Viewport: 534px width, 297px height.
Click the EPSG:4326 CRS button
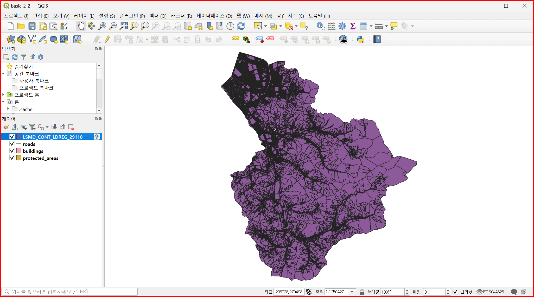point(491,292)
